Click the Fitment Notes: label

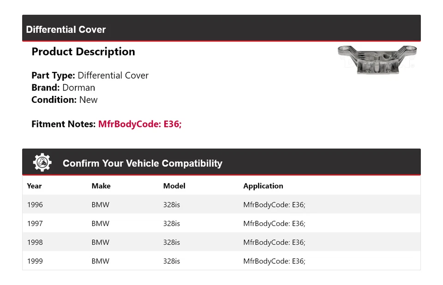[64, 124]
